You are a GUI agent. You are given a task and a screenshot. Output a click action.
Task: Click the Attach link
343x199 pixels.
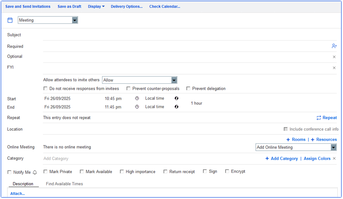(17, 193)
